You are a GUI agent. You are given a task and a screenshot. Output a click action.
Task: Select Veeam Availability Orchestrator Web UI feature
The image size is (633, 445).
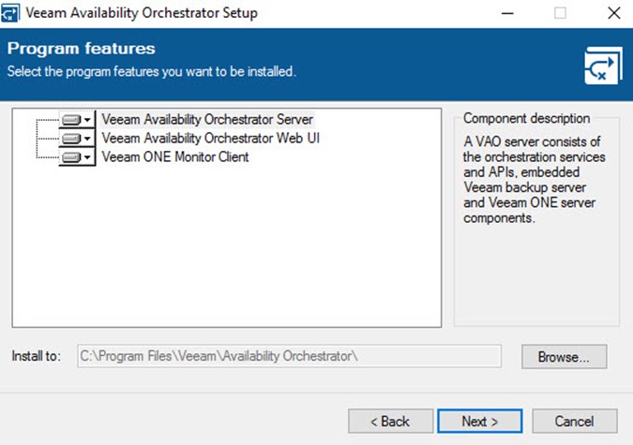[x=210, y=138]
